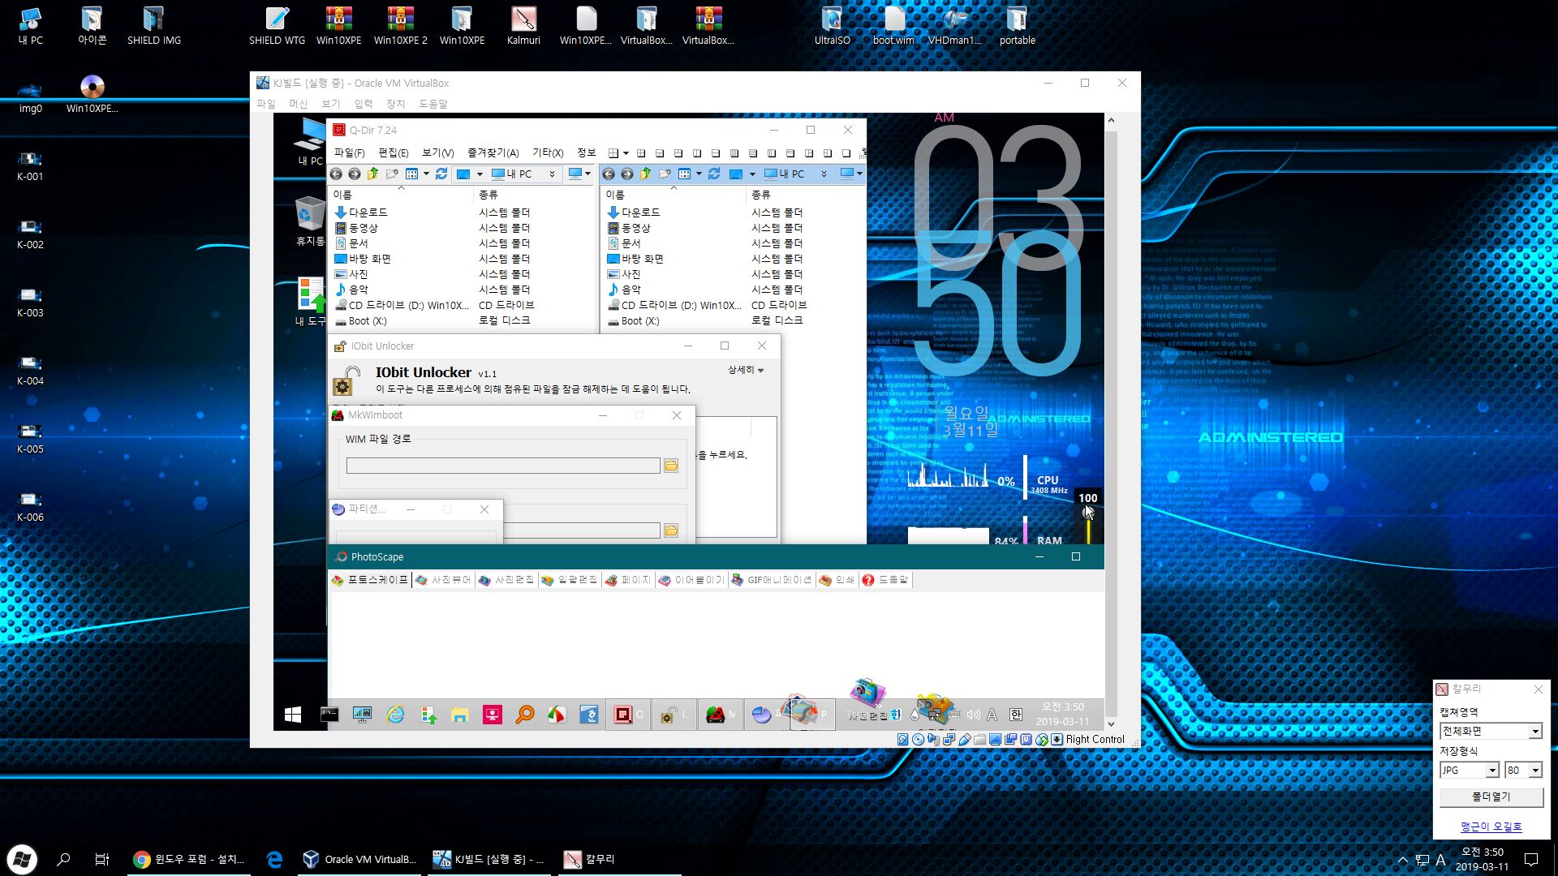Open Q-Dir 파일(F) menu
This screenshot has height=876, width=1558.
tap(350, 152)
